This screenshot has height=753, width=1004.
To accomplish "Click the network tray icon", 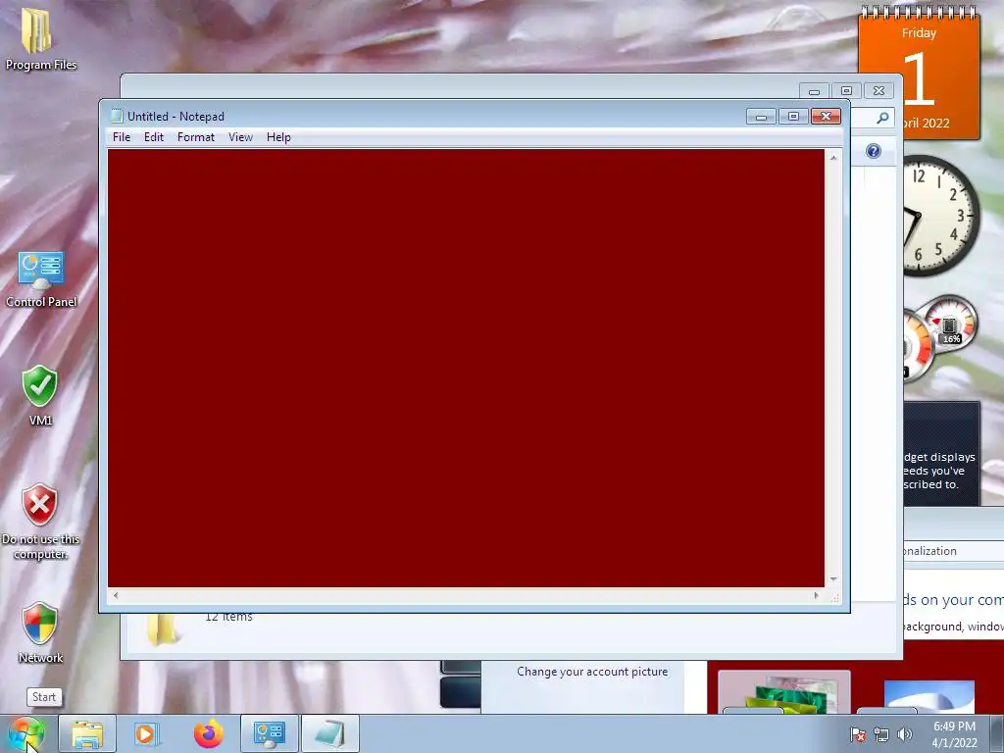I will (881, 734).
